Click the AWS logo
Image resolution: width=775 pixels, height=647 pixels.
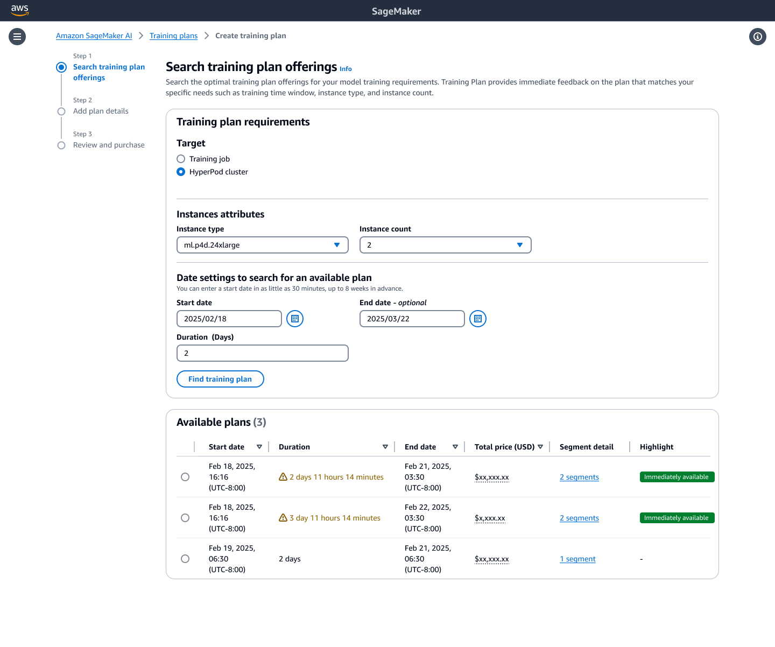[x=20, y=10]
